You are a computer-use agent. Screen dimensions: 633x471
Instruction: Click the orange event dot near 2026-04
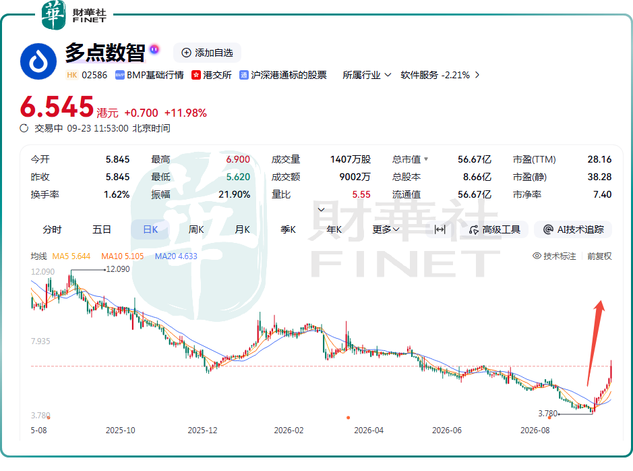pyautogui.click(x=349, y=418)
